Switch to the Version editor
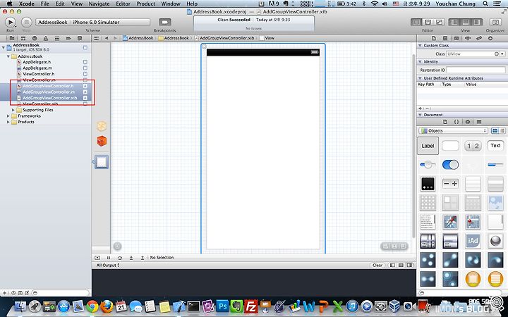The height and width of the screenshot is (317, 508). tap(439, 22)
